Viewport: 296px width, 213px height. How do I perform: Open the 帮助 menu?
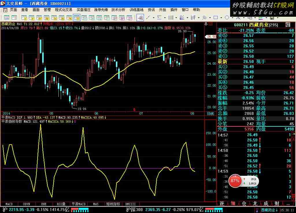(x=196, y=10)
